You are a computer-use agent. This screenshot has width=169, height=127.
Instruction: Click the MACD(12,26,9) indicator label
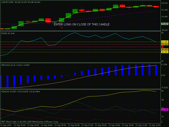(x=15, y=65)
